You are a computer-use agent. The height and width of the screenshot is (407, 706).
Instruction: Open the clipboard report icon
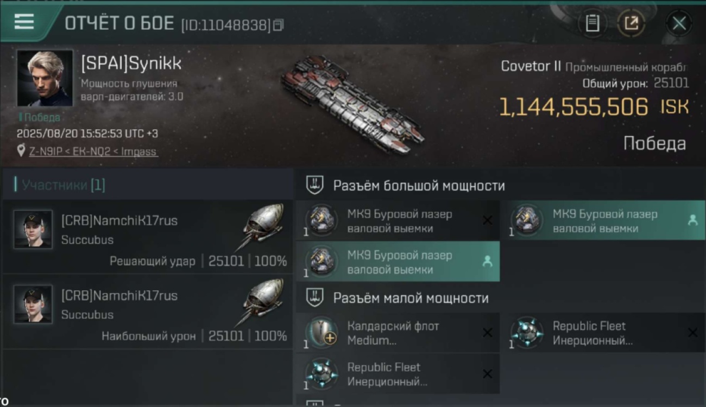592,23
